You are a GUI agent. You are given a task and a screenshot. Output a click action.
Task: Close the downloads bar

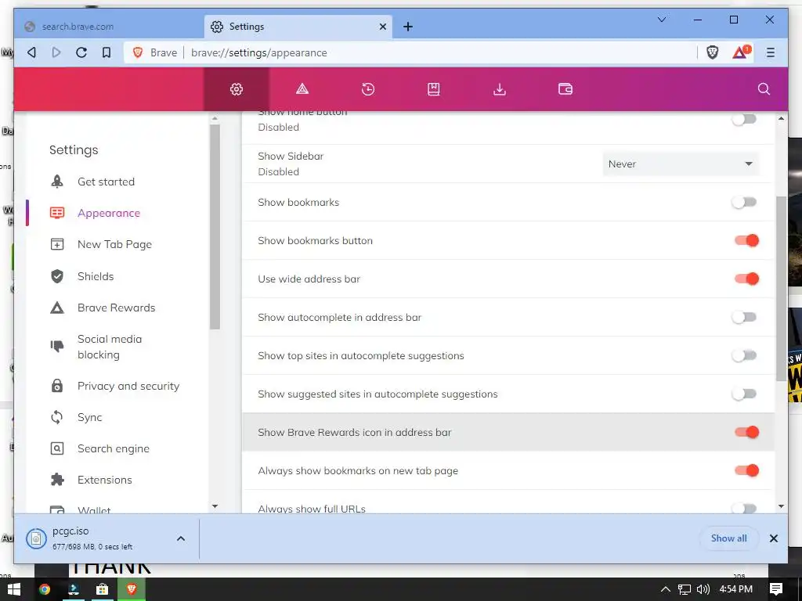(x=773, y=538)
